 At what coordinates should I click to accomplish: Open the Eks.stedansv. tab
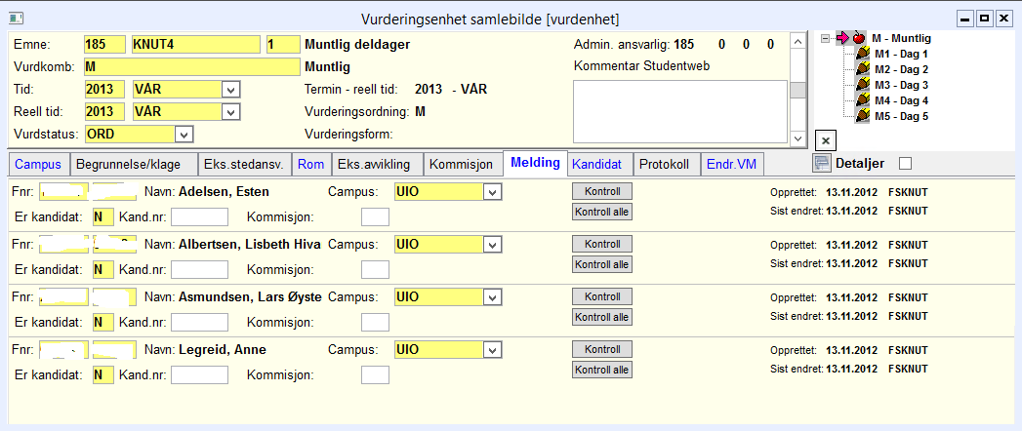pyautogui.click(x=244, y=165)
